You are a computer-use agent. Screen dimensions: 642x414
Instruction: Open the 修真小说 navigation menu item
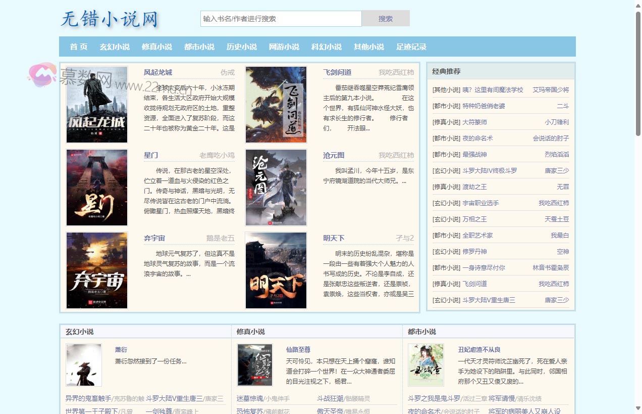coord(157,47)
